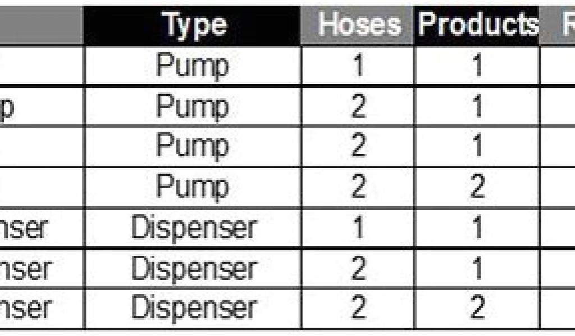Click the Hoses column header

359,25
